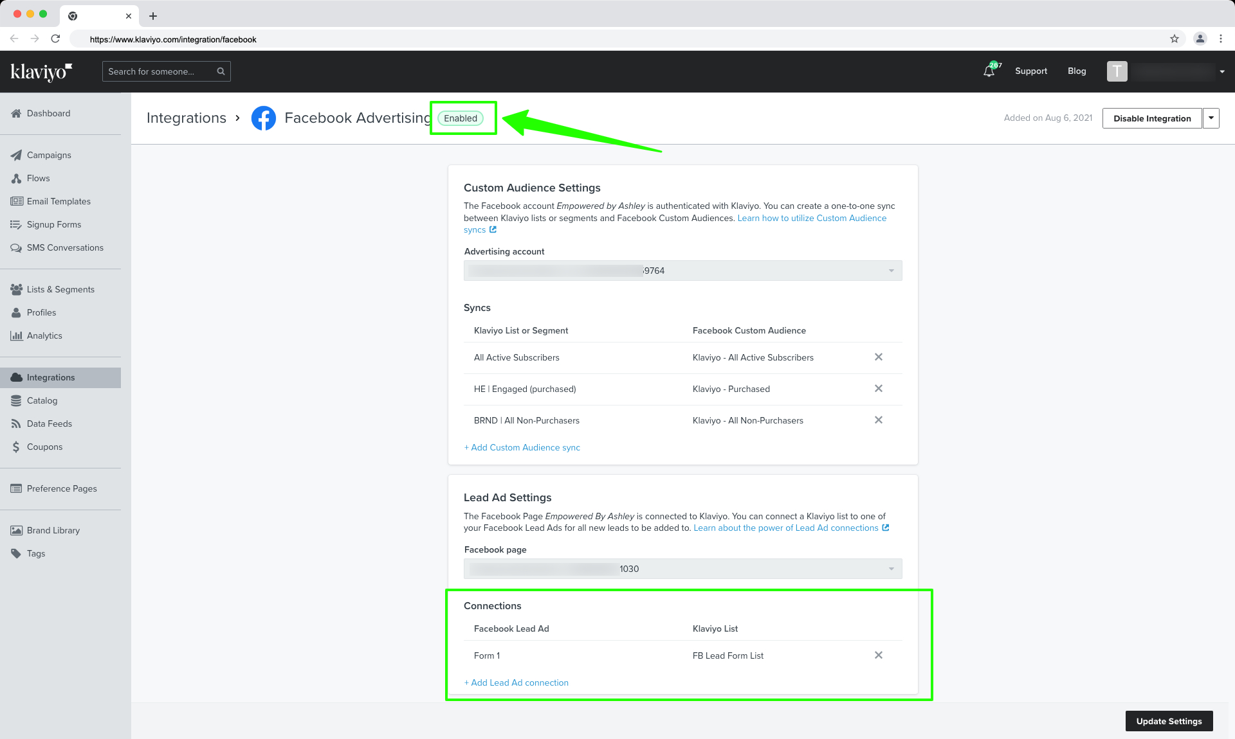Reload the browser page
This screenshot has height=739, width=1235.
pyautogui.click(x=55, y=39)
